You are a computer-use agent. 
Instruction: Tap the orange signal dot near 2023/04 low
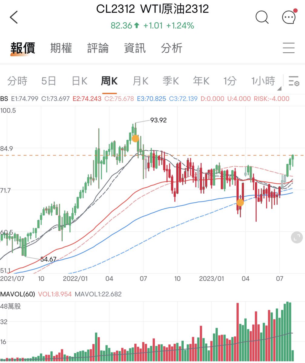(x=240, y=203)
